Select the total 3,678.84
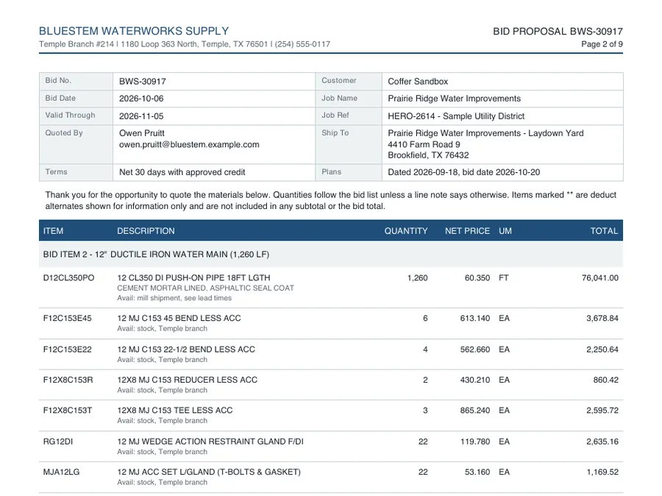Screen dimensions: 662x496 pos(602,318)
